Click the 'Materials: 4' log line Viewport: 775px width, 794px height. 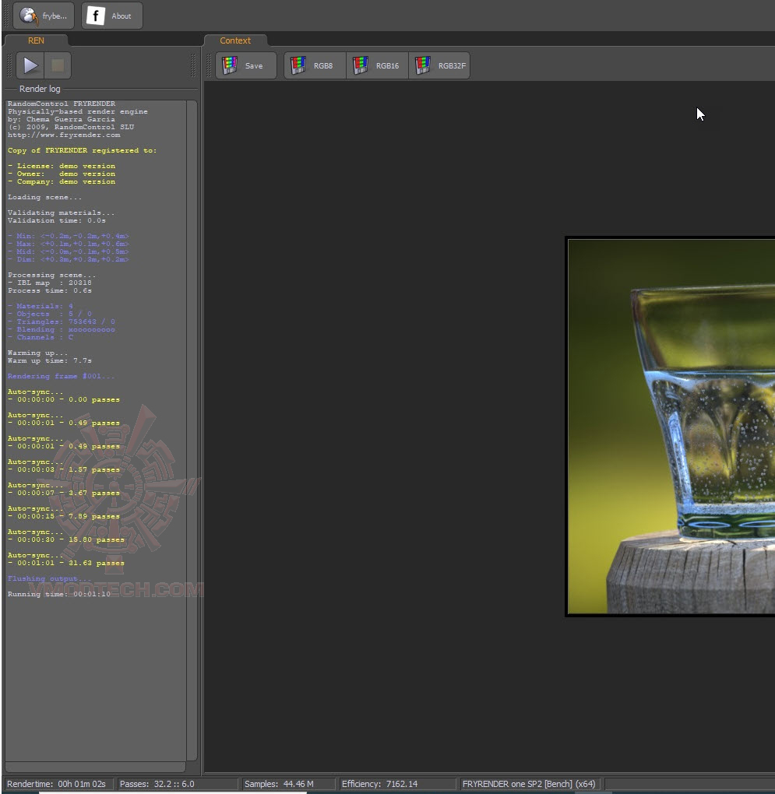pos(40,307)
